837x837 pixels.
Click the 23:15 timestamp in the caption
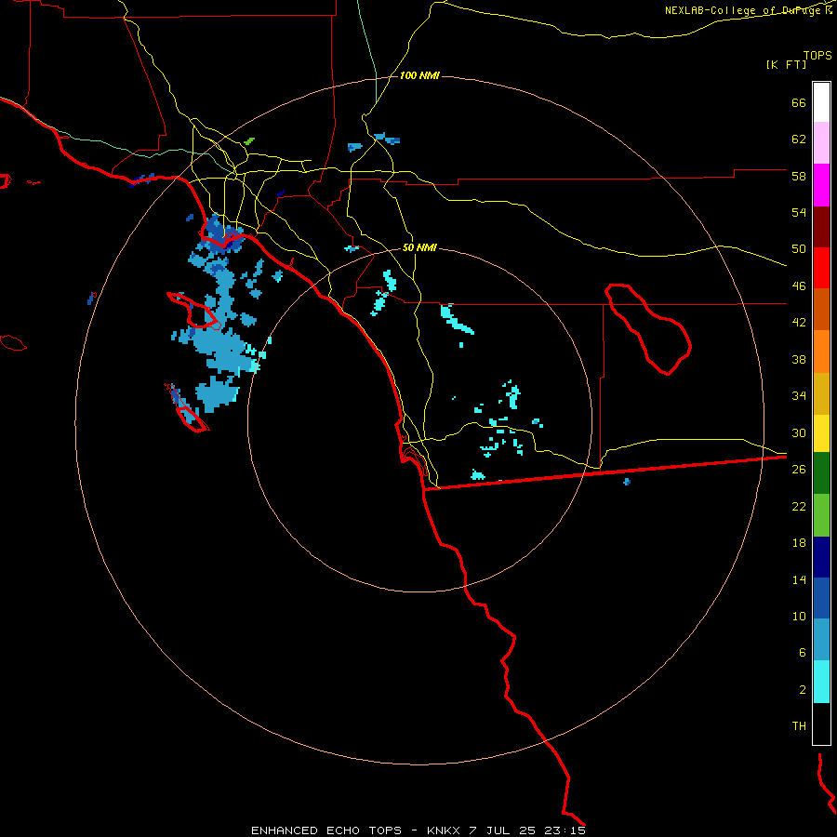pyautogui.click(x=565, y=830)
